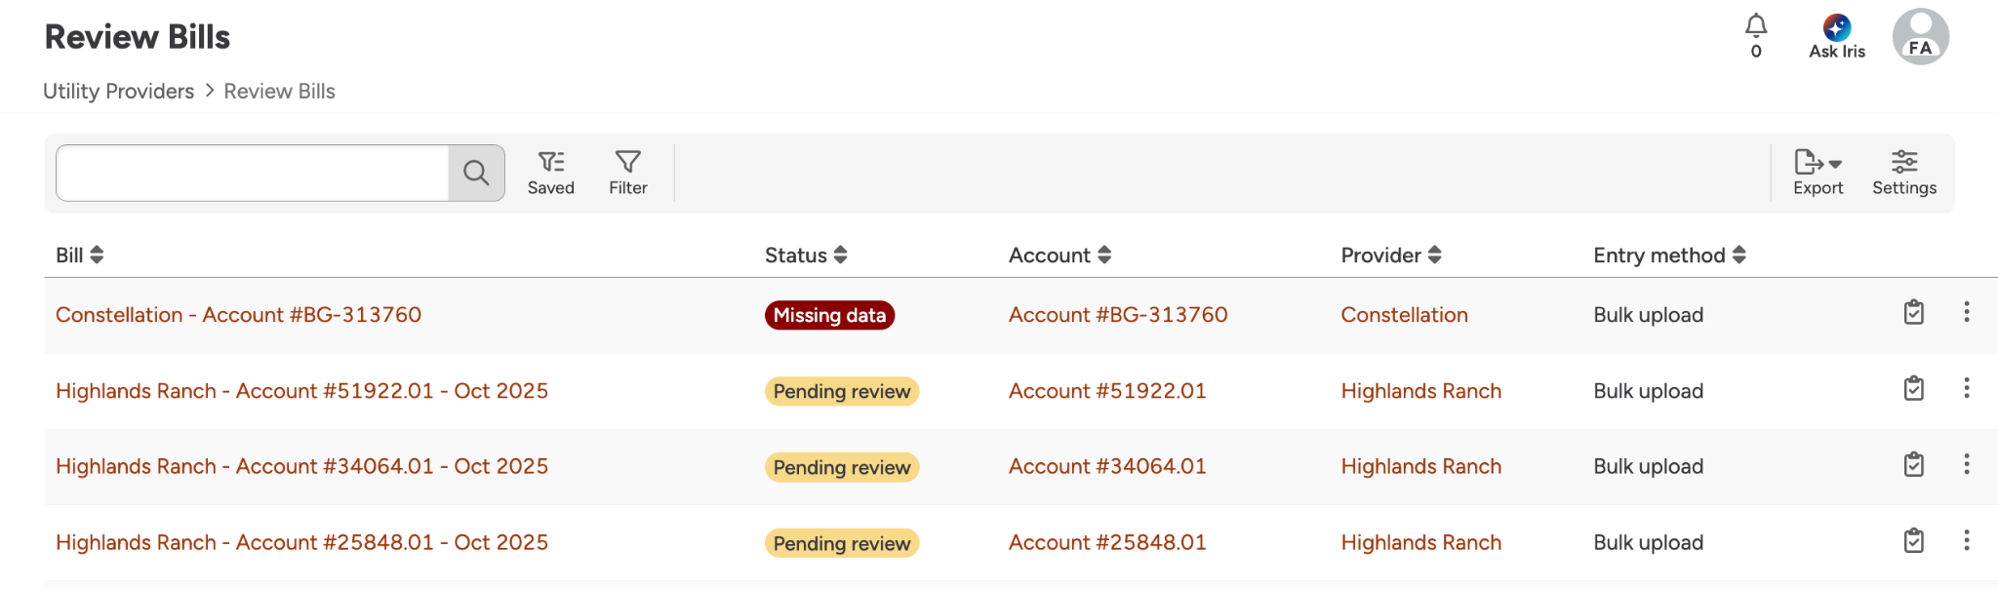Click clipboard review icon for Account #34064.01 row
Screen dimensions: 1998x589
(1914, 464)
